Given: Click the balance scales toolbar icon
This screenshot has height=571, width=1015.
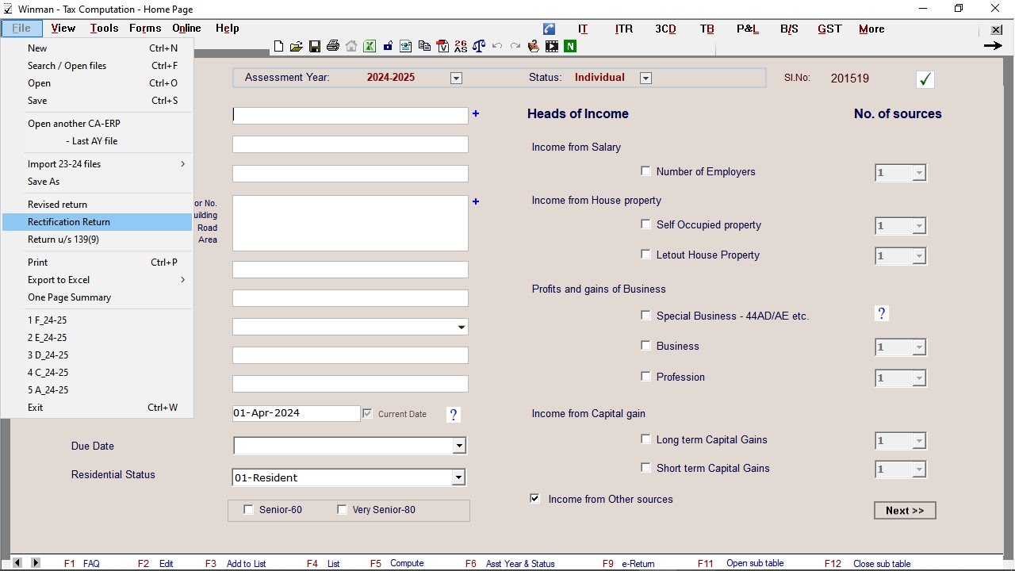Looking at the screenshot, I should [478, 47].
